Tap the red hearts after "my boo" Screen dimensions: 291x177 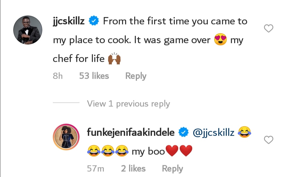(x=179, y=151)
